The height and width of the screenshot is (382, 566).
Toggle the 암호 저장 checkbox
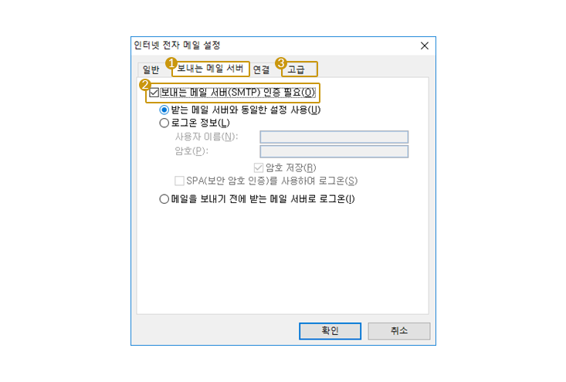[x=259, y=167]
